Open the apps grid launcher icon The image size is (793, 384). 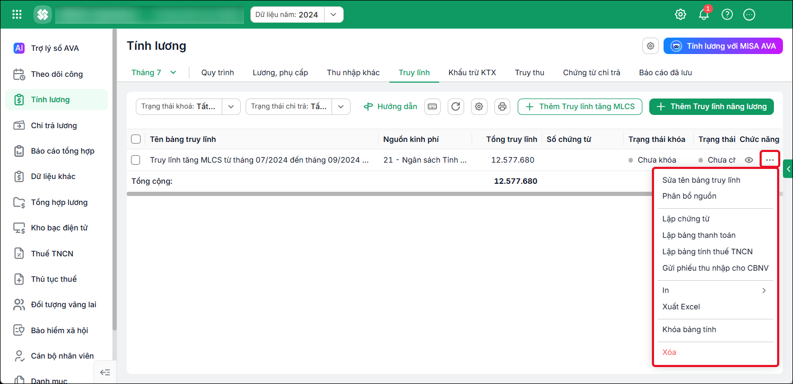(17, 14)
